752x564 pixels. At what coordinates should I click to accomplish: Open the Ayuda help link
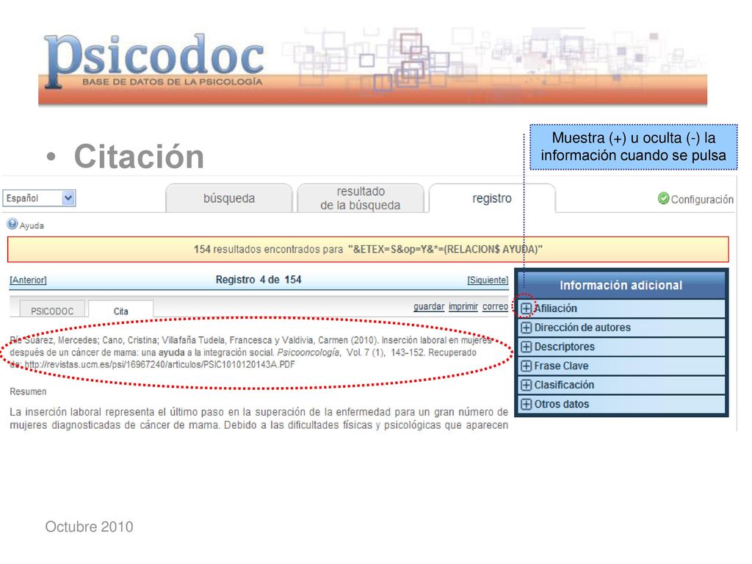pyautogui.click(x=32, y=225)
